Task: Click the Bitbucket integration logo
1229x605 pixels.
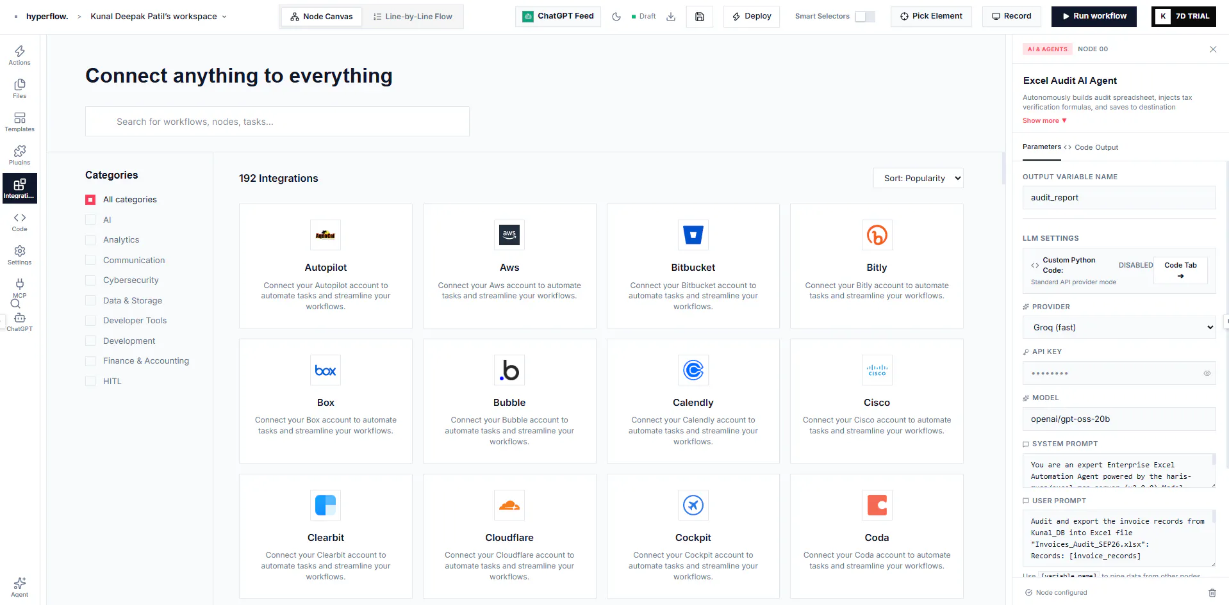Action: (693, 235)
